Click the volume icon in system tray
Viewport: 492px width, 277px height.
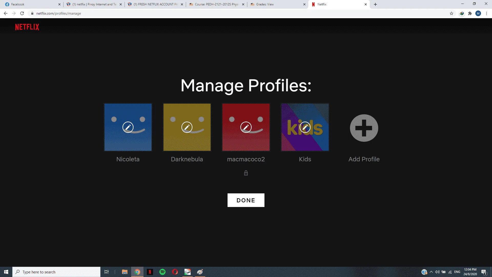(437, 272)
